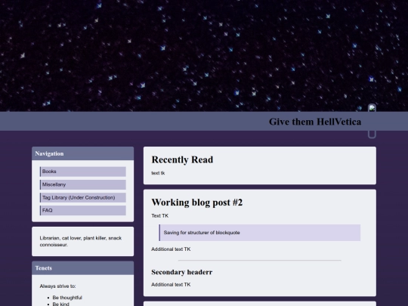This screenshot has width=408, height=306.
Task: Click the Tenets panel header
Action: tap(83, 268)
